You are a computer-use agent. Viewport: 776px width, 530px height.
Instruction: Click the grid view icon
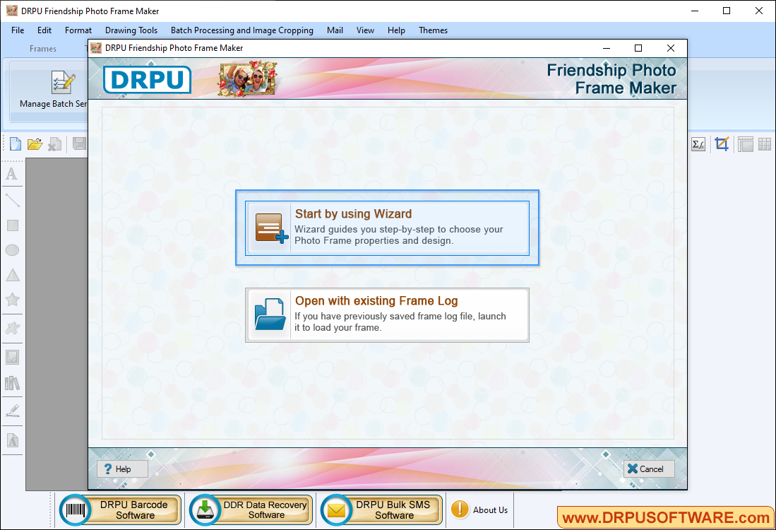[764, 143]
